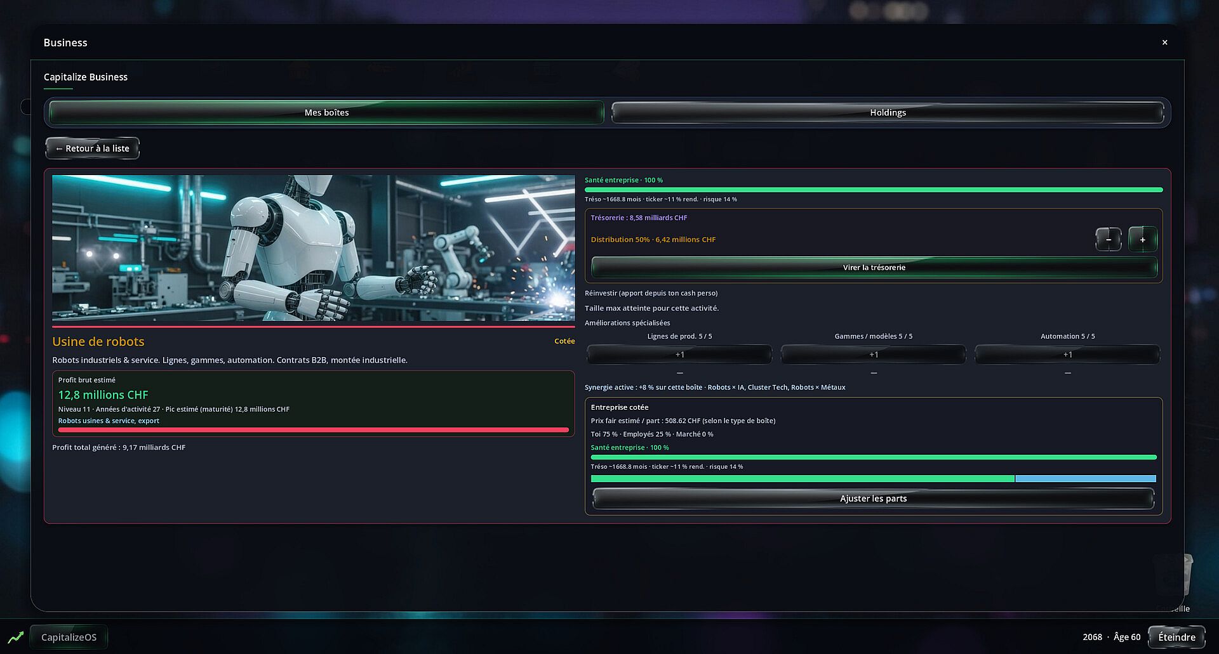Click the blue segment of ownership bar
This screenshot has height=654, width=1219.
pos(1086,479)
